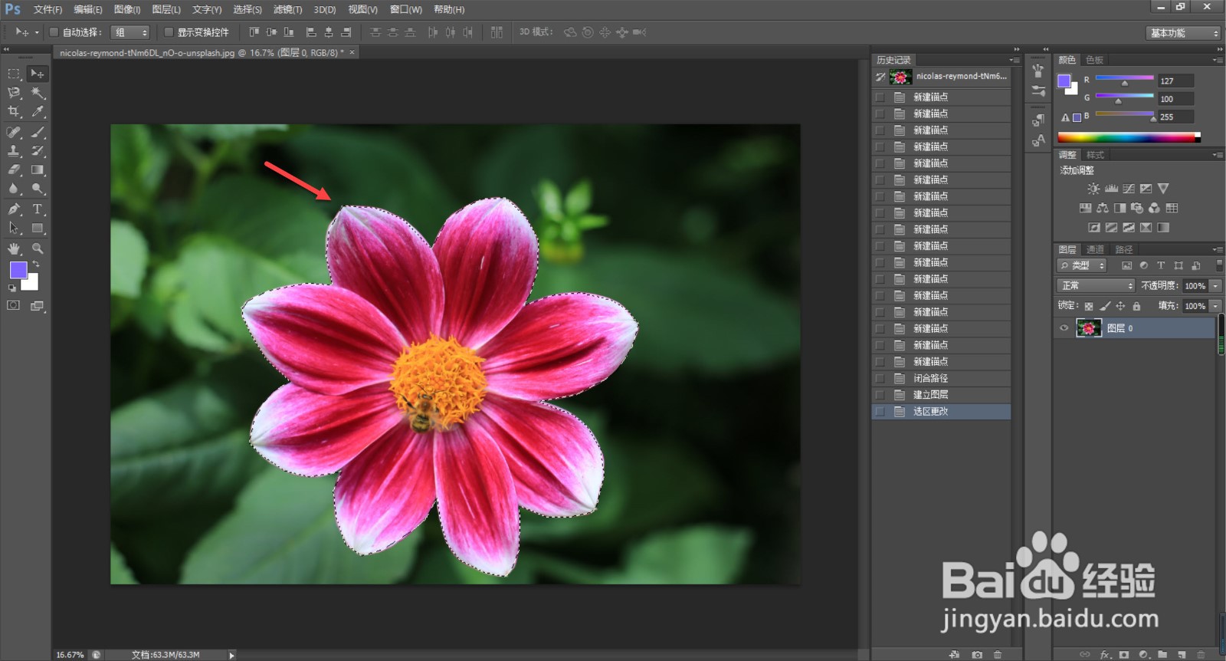Select the Spot Healing Brush tool
Viewport: 1226px width, 661px height.
click(x=14, y=132)
